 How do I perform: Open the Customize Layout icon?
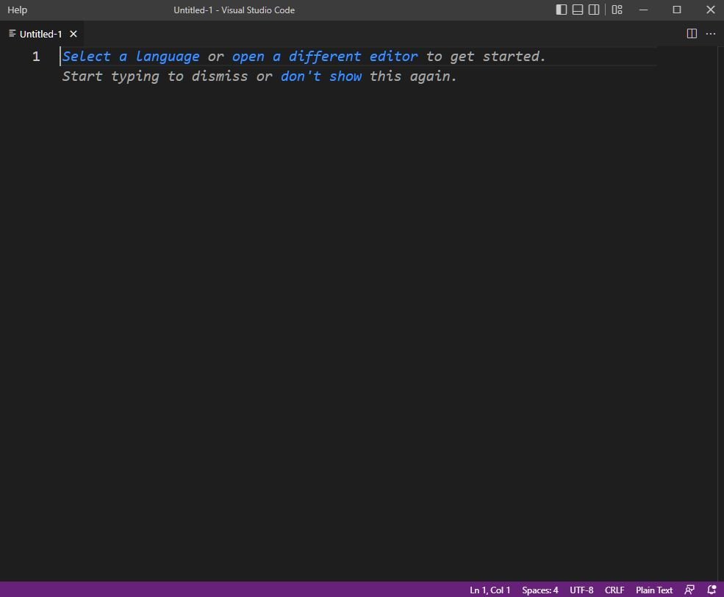click(x=617, y=10)
